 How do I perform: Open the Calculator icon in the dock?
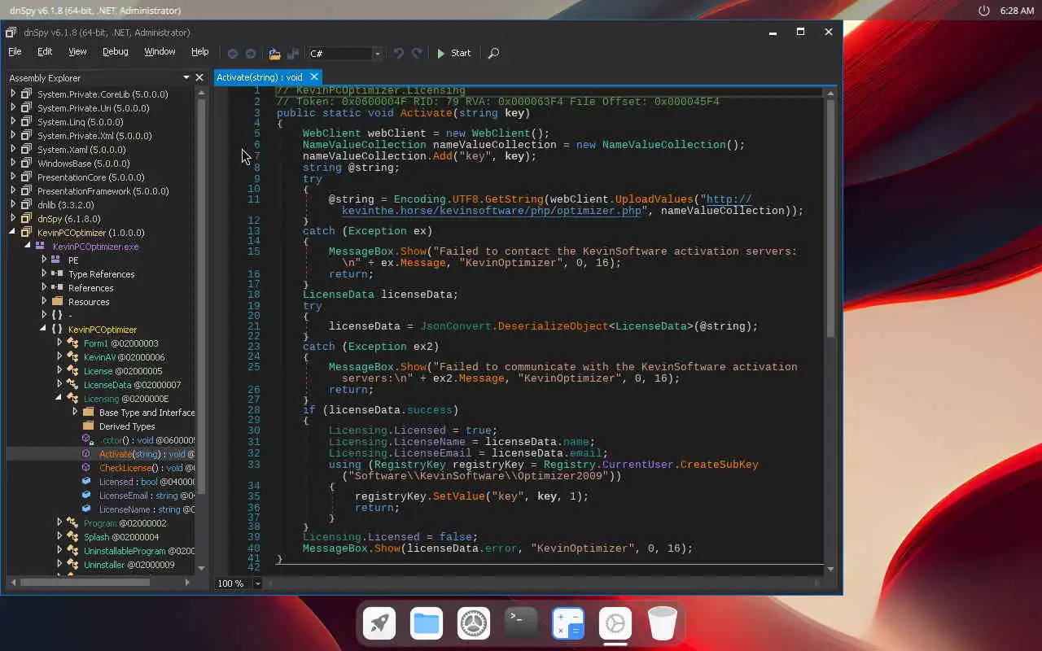[568, 623]
